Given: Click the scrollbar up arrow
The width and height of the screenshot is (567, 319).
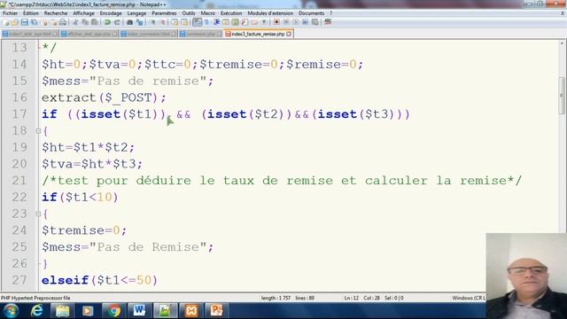Looking at the screenshot, I should [x=562, y=43].
